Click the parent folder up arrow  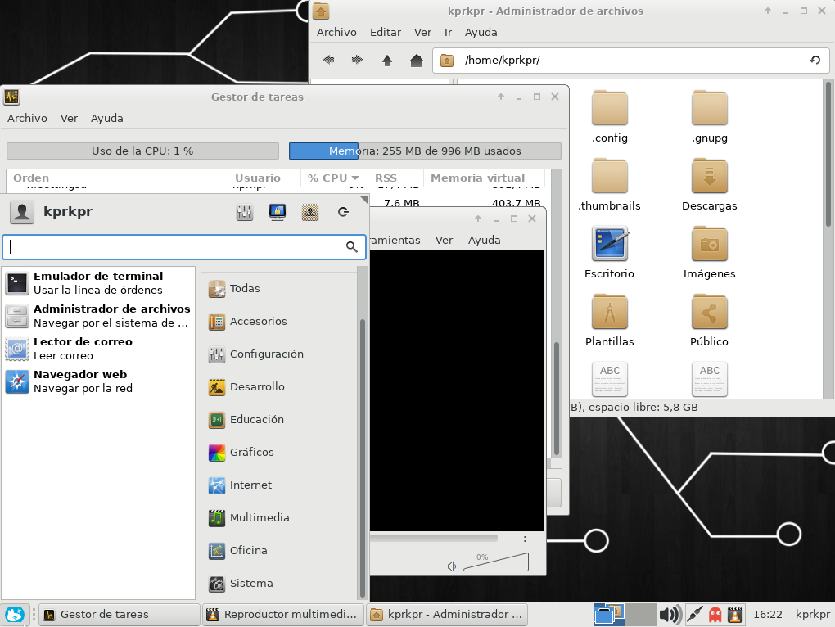pyautogui.click(x=387, y=60)
